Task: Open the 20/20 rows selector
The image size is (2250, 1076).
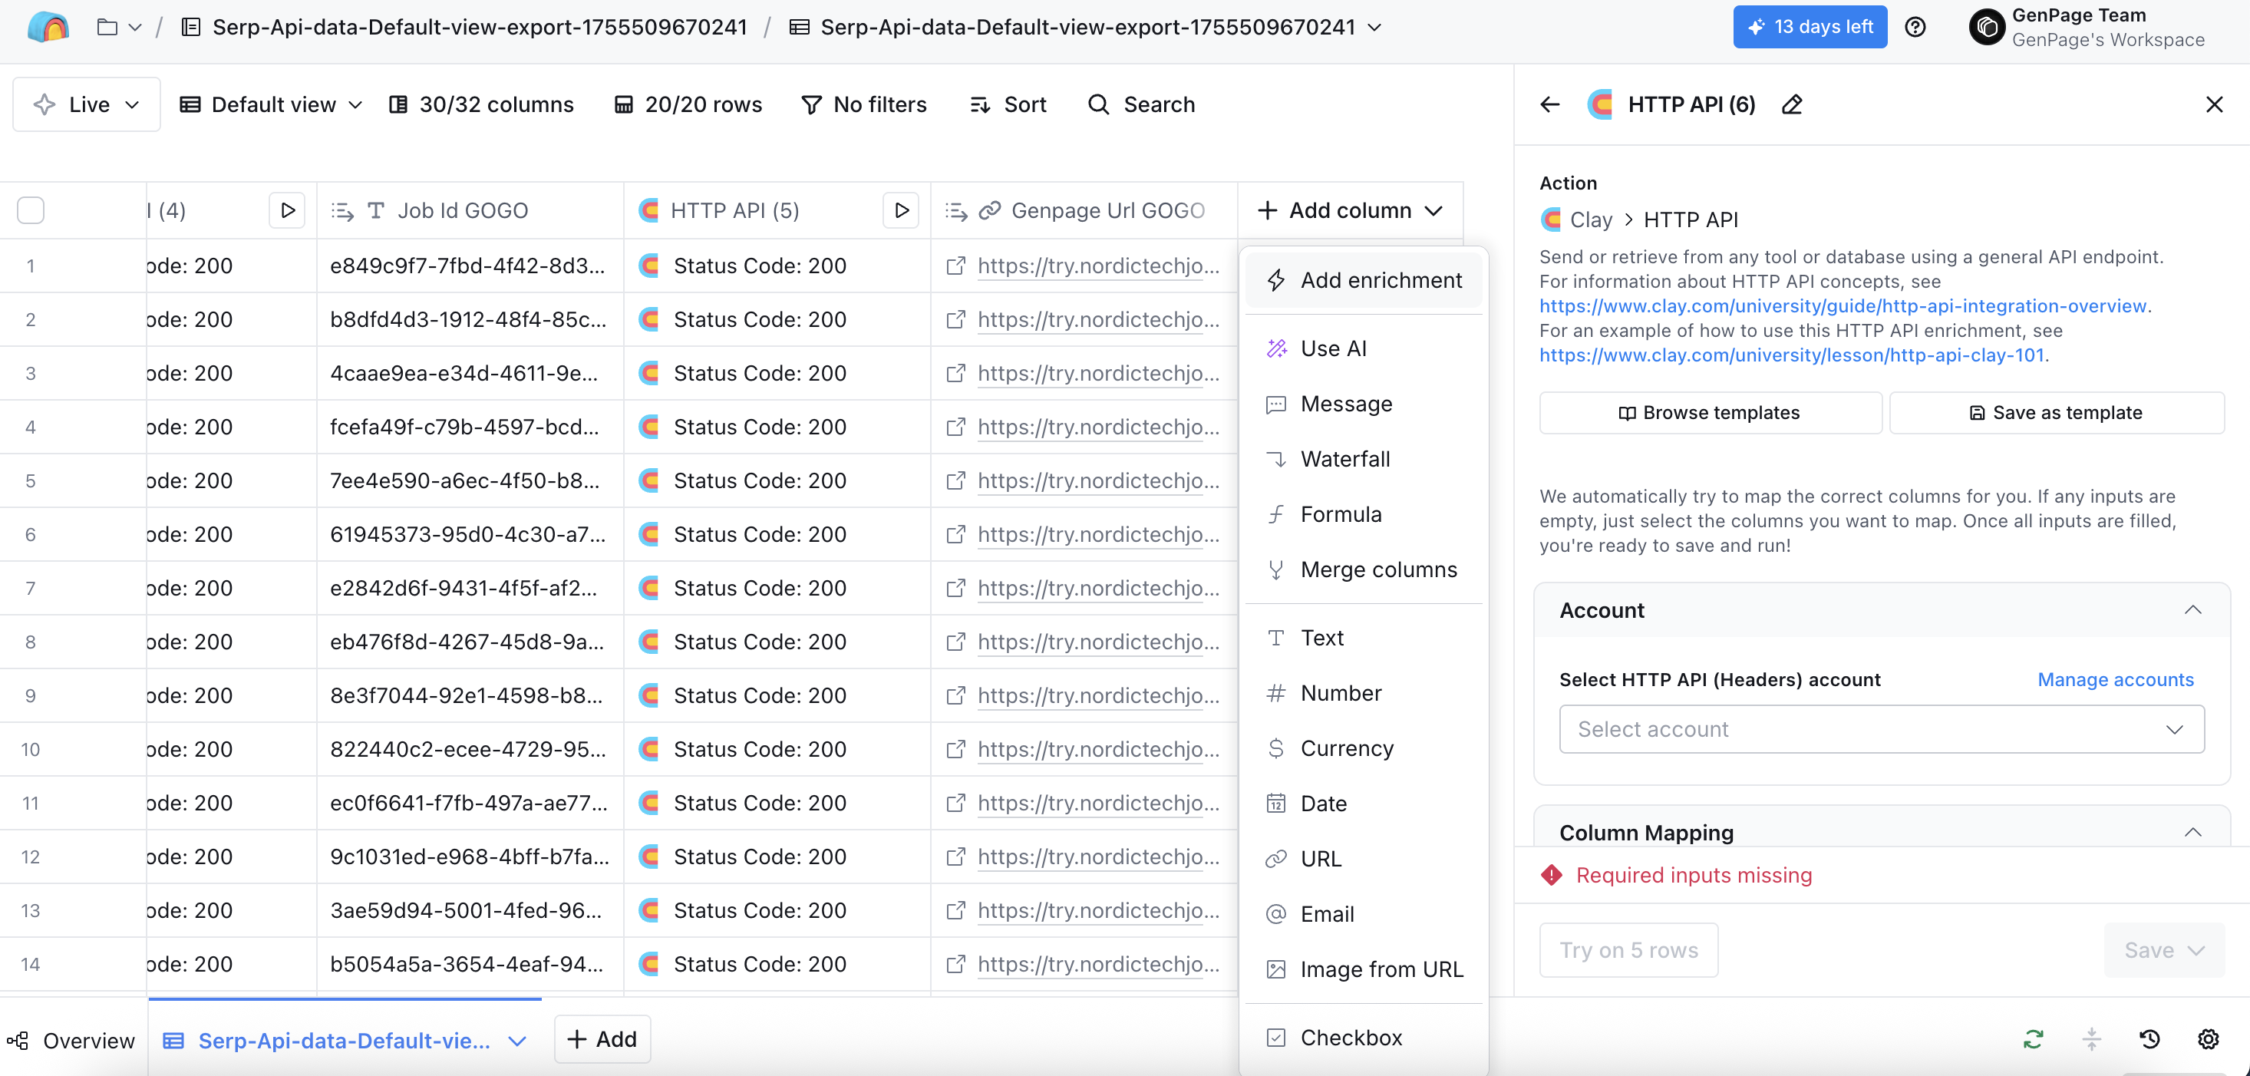Action: pyautogui.click(x=688, y=105)
